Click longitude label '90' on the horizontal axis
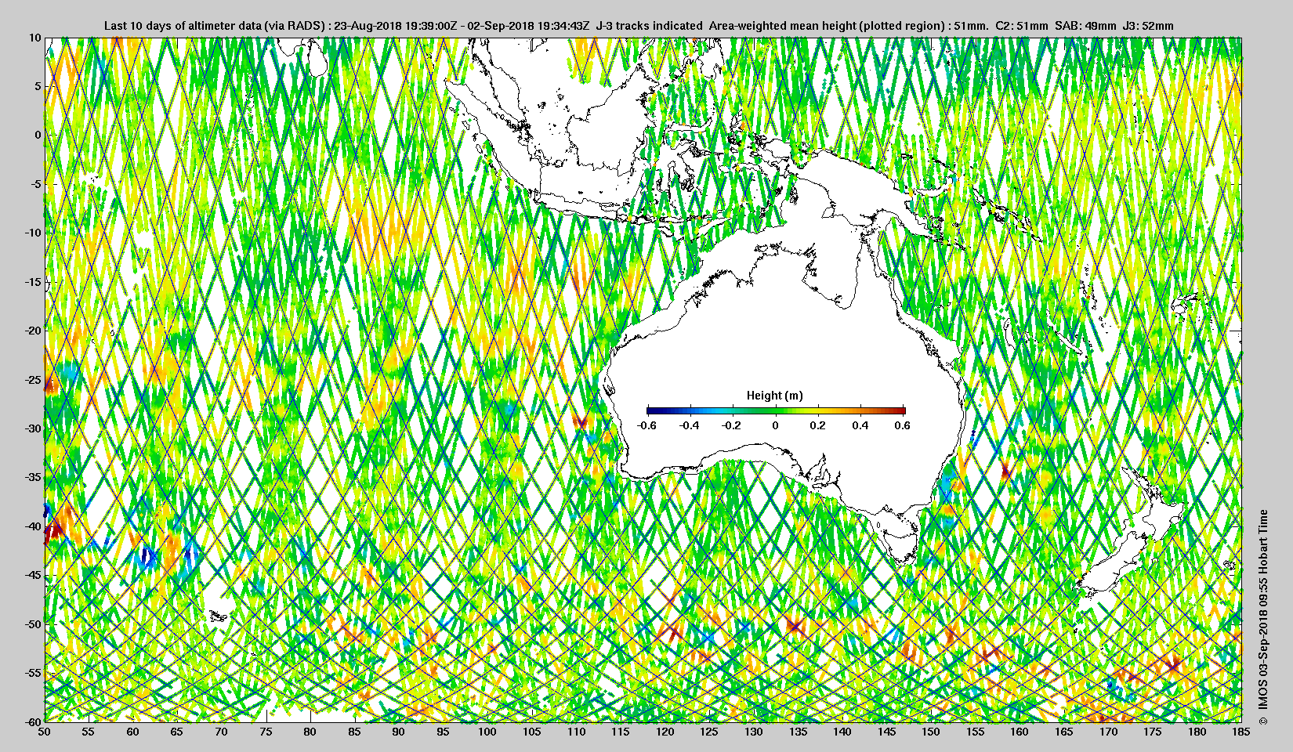The width and height of the screenshot is (1293, 752). [399, 732]
